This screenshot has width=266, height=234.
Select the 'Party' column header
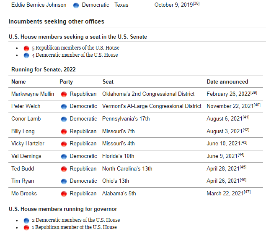[66, 82]
